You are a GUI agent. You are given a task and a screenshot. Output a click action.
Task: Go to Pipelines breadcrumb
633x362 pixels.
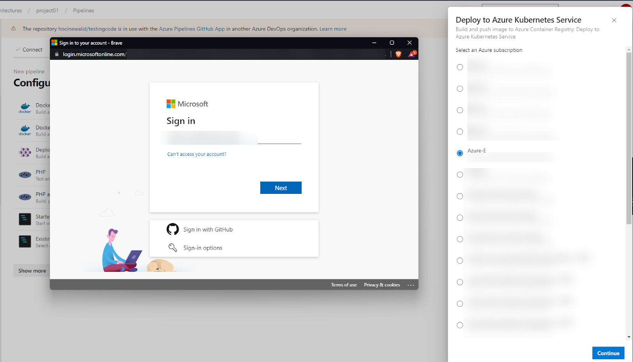[x=83, y=11]
